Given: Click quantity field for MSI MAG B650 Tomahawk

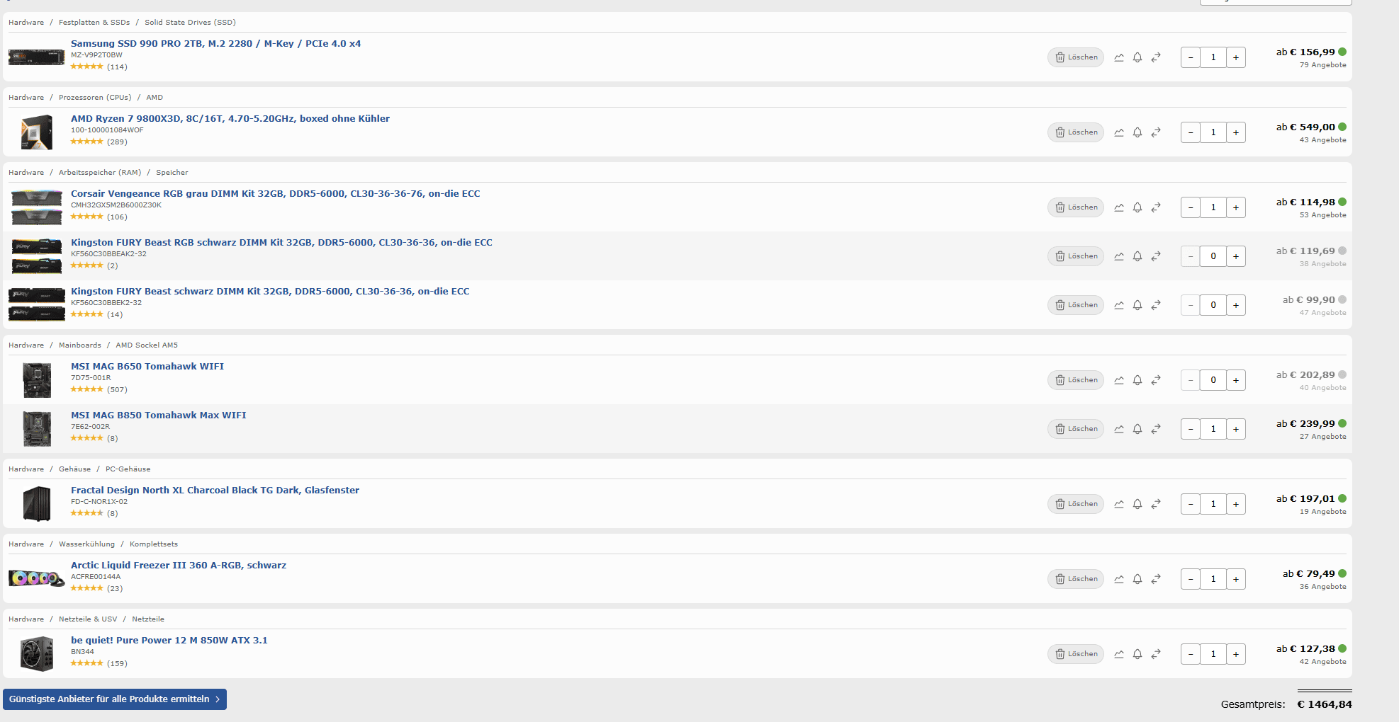Looking at the screenshot, I should pos(1213,380).
